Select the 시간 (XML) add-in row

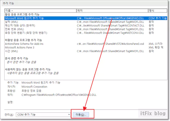click(x=86, y=51)
